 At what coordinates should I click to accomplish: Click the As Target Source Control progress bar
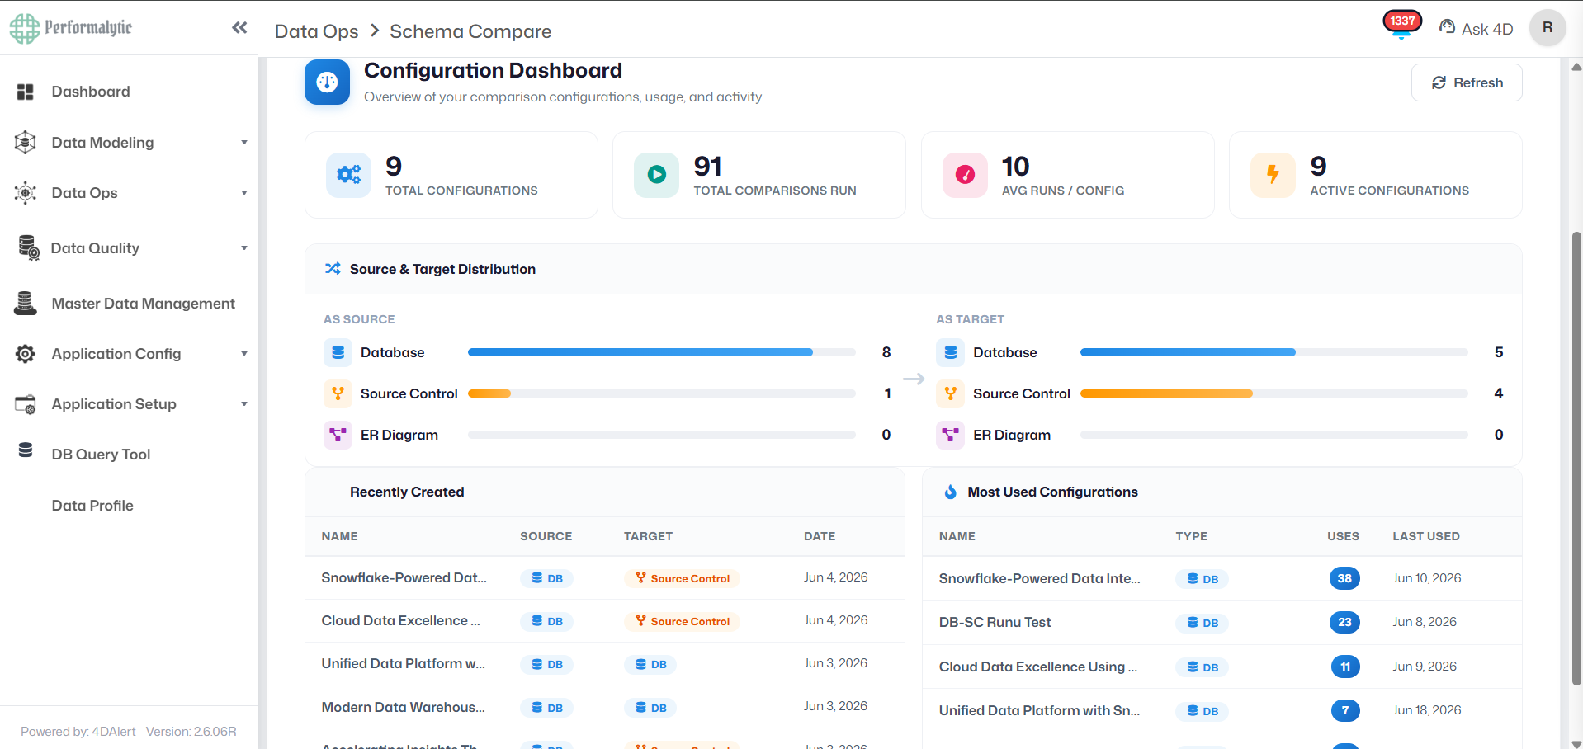click(1274, 393)
